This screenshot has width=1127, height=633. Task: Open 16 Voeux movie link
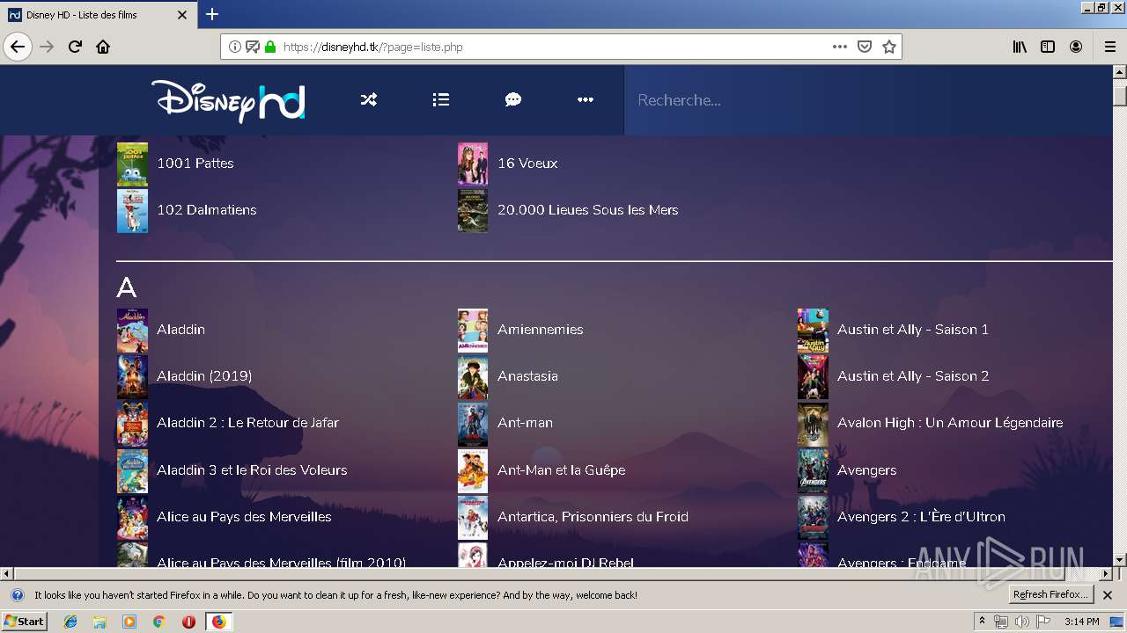527,163
